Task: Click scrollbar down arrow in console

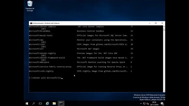Action: point(164,91)
